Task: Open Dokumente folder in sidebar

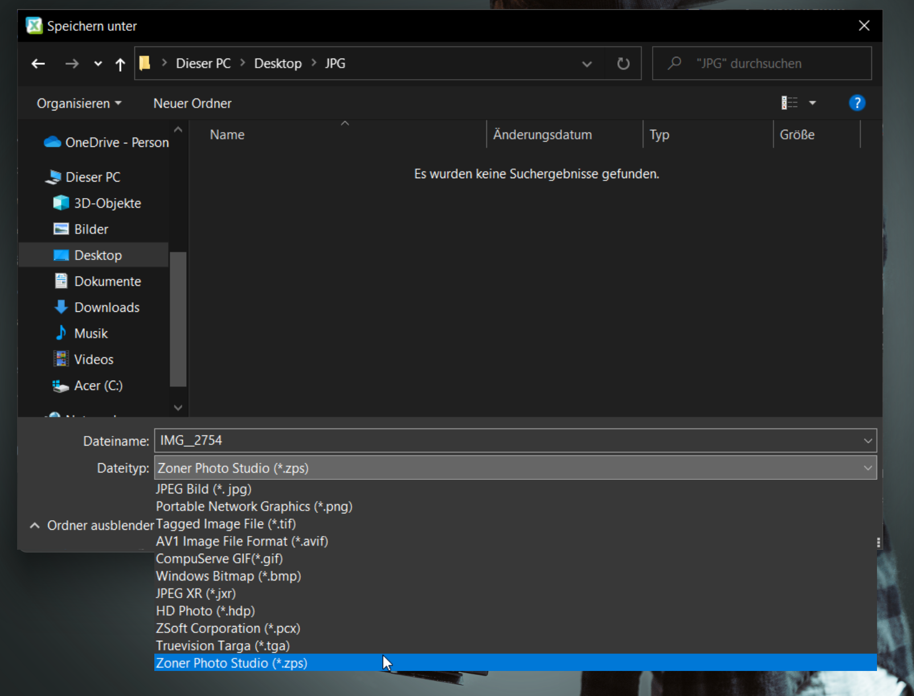Action: (97, 281)
